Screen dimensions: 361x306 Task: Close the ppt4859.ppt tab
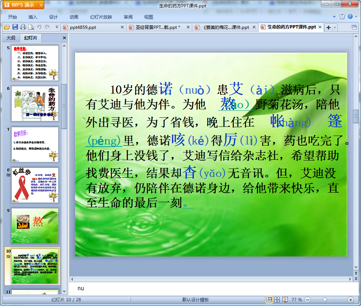(122, 27)
